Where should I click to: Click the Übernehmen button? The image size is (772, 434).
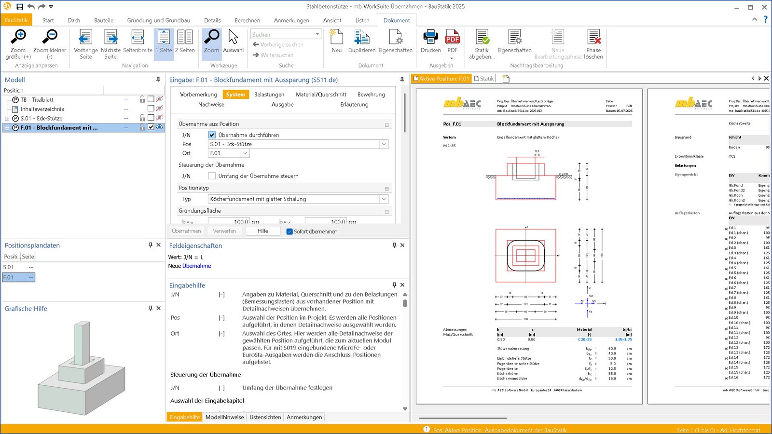click(x=186, y=231)
